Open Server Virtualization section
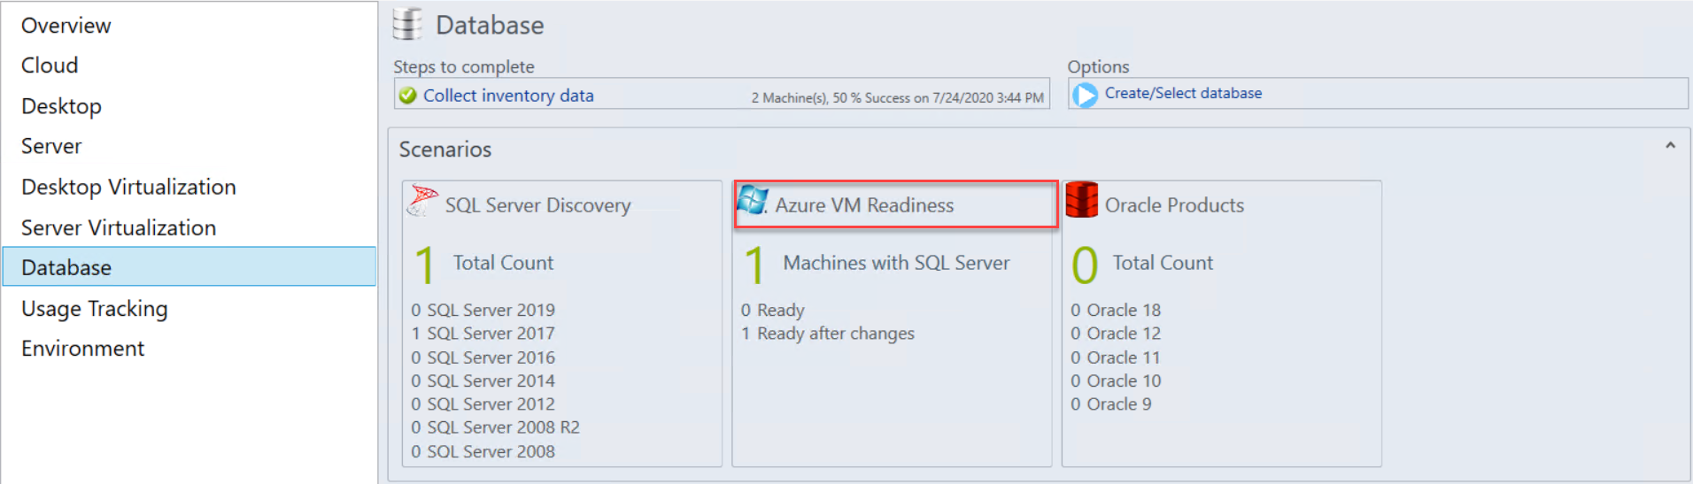1693x484 pixels. (119, 227)
